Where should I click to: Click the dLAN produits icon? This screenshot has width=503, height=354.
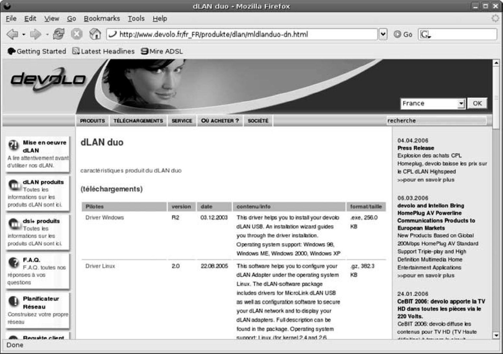pyautogui.click(x=14, y=185)
